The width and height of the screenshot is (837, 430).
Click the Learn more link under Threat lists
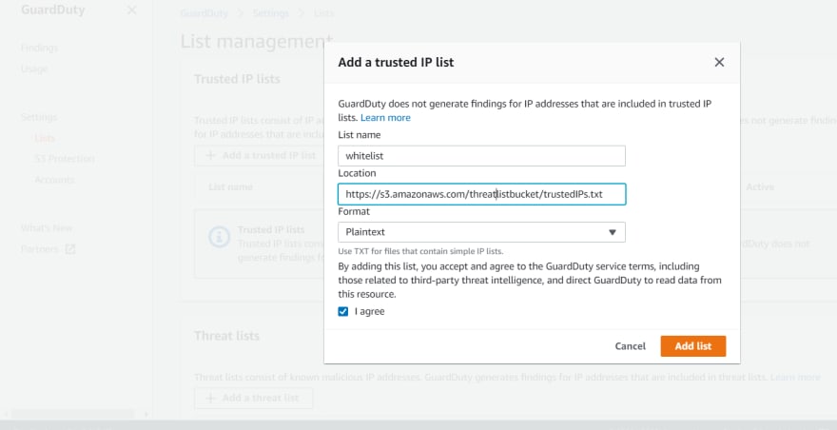click(x=795, y=377)
